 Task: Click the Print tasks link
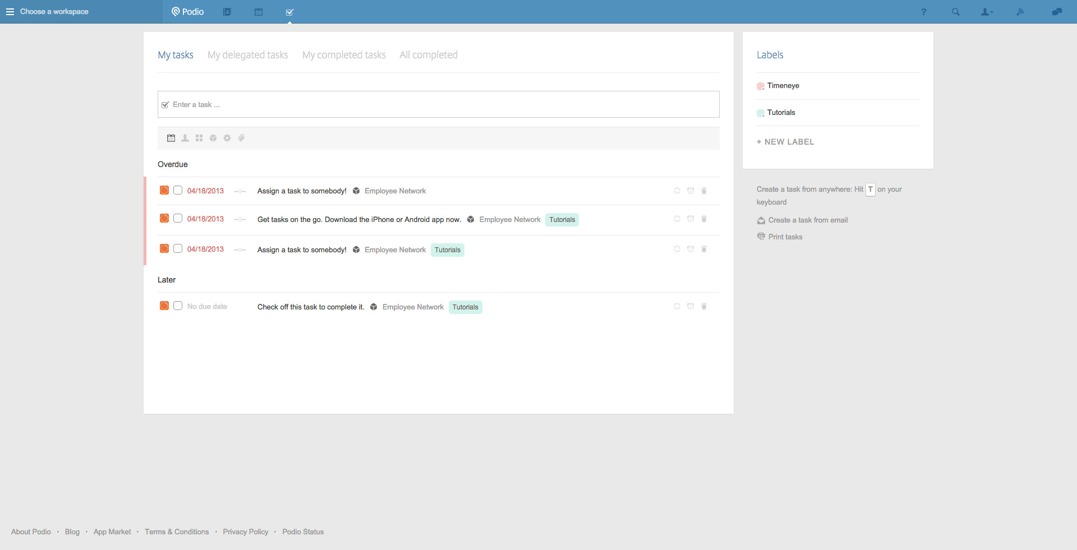785,237
